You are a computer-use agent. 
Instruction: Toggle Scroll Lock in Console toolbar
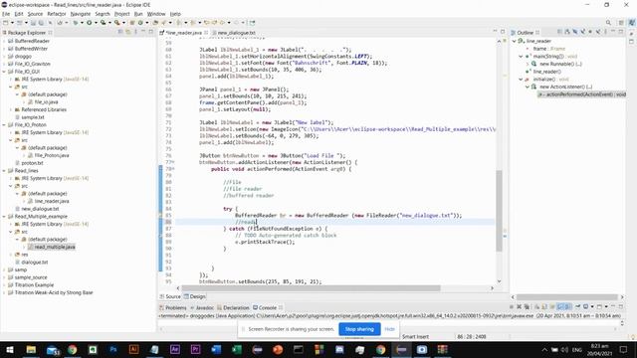[x=544, y=307]
